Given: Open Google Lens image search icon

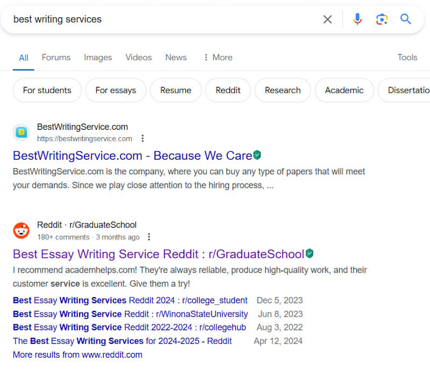Looking at the screenshot, I should pos(382,19).
